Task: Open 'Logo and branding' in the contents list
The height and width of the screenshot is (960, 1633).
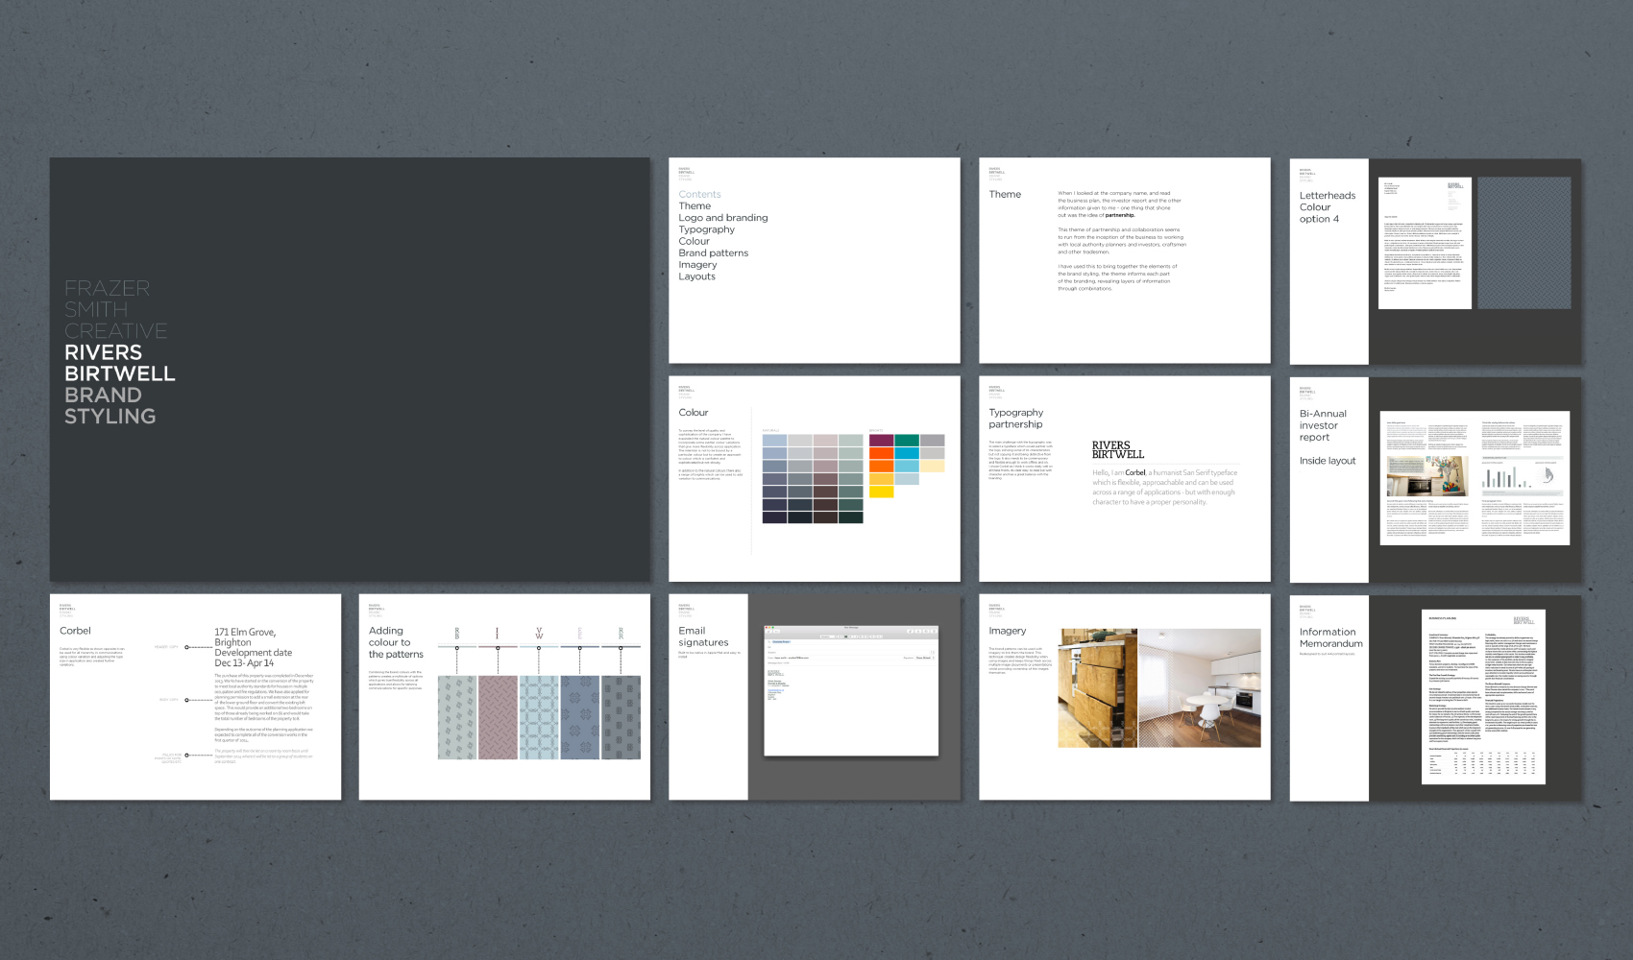Action: [722, 218]
